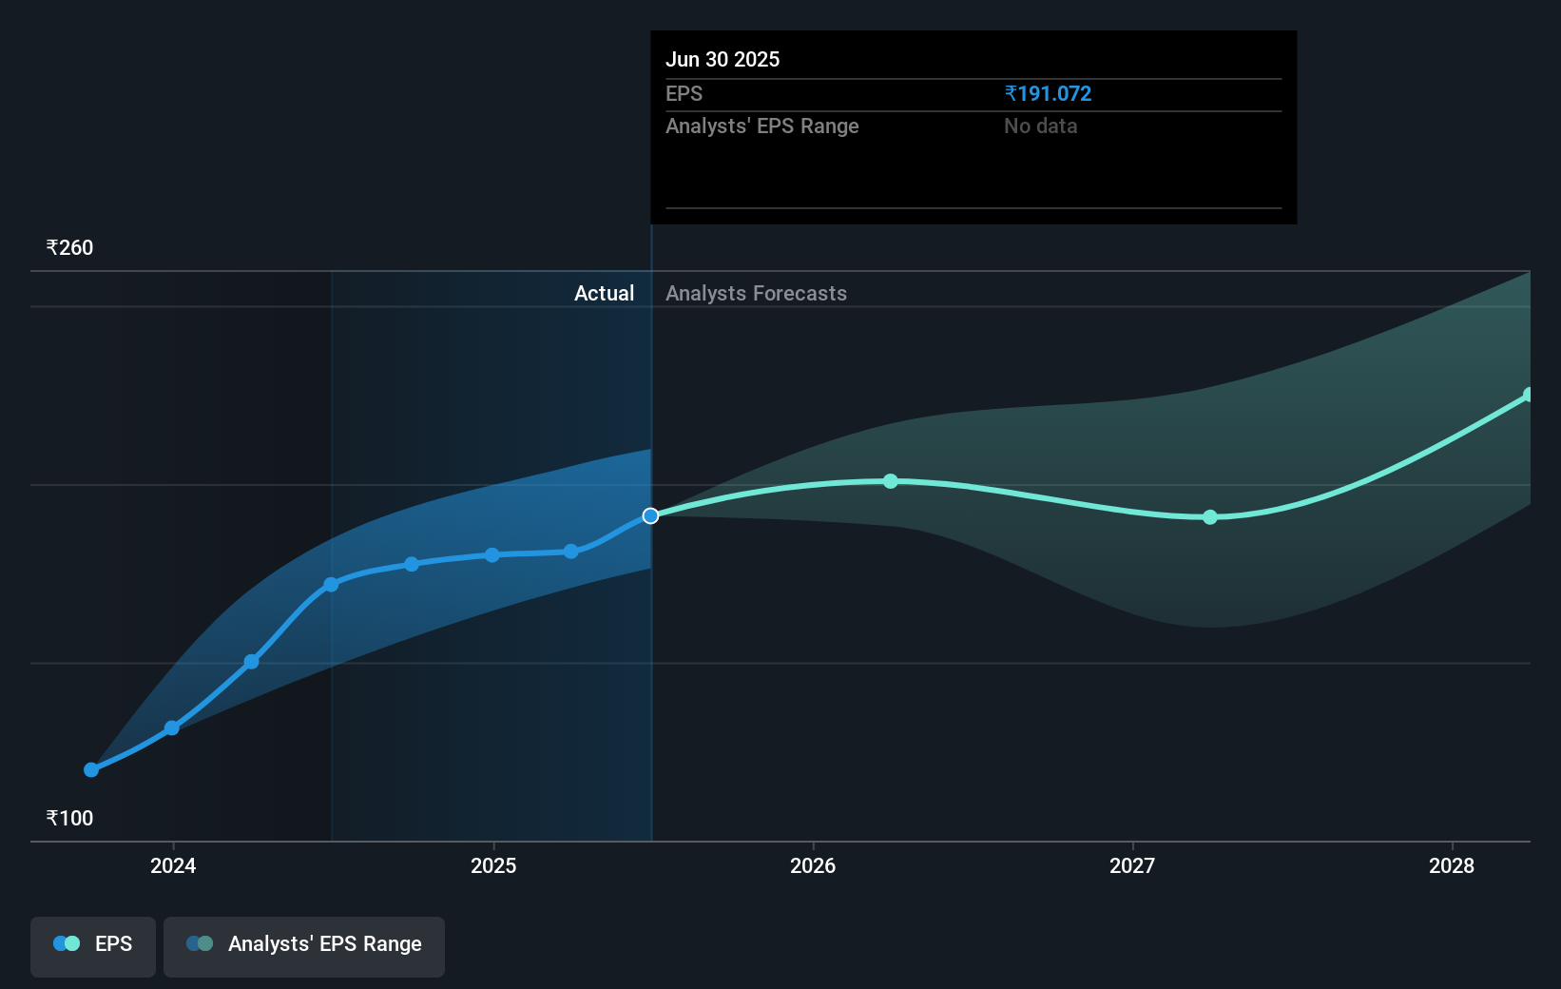Click the mid-2024 data point on the blue line

330,584
